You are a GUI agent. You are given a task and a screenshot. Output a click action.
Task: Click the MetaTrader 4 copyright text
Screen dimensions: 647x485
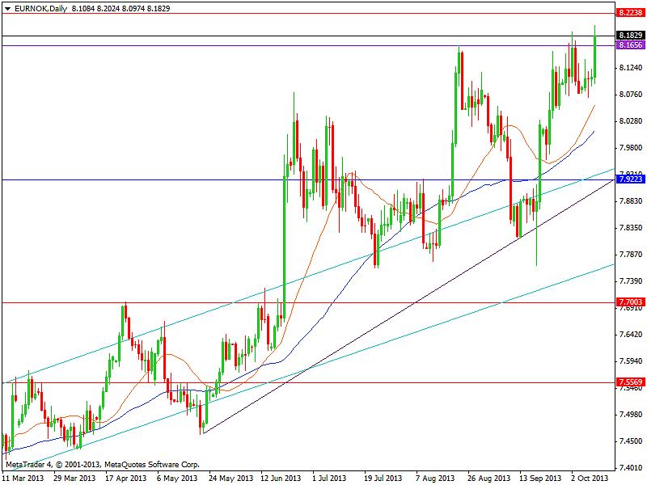(x=101, y=464)
